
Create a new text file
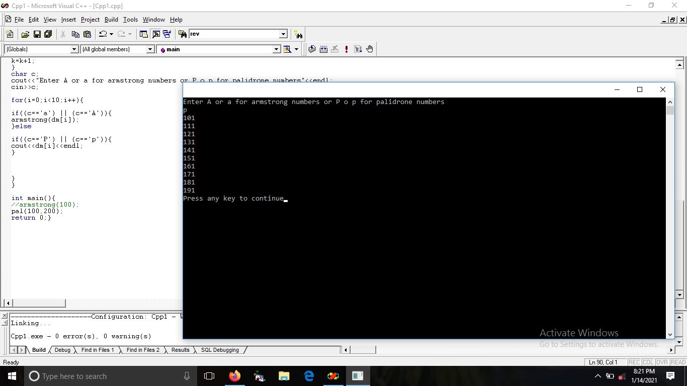tap(9, 34)
